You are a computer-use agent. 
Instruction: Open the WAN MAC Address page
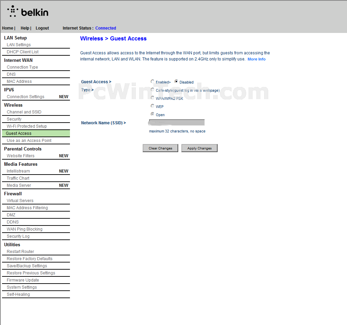click(x=19, y=81)
